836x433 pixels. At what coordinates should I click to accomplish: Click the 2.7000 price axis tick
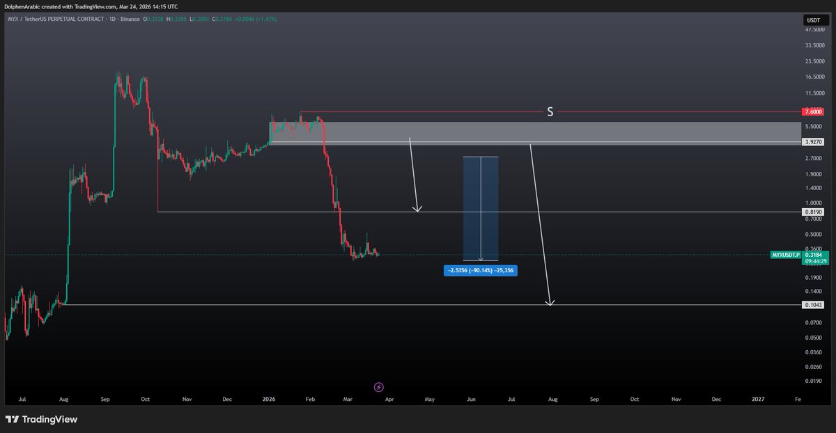click(x=815, y=158)
